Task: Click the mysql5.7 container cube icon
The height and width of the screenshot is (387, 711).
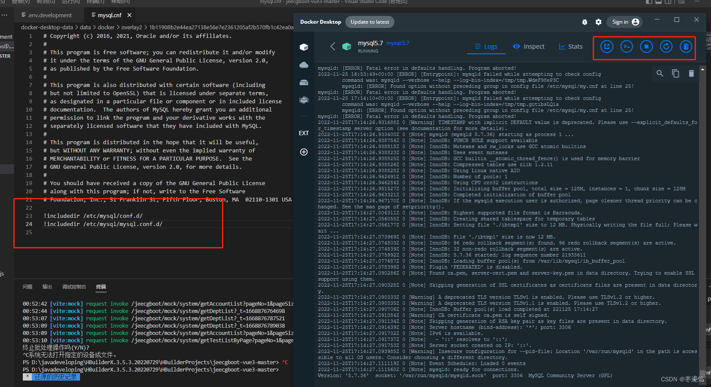Action: [347, 46]
